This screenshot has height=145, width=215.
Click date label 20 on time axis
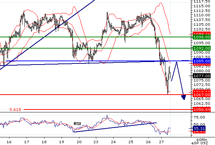tap(79, 142)
